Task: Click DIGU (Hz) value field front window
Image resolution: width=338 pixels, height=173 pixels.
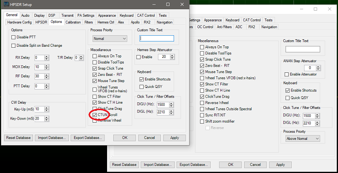Action: tap(163, 105)
